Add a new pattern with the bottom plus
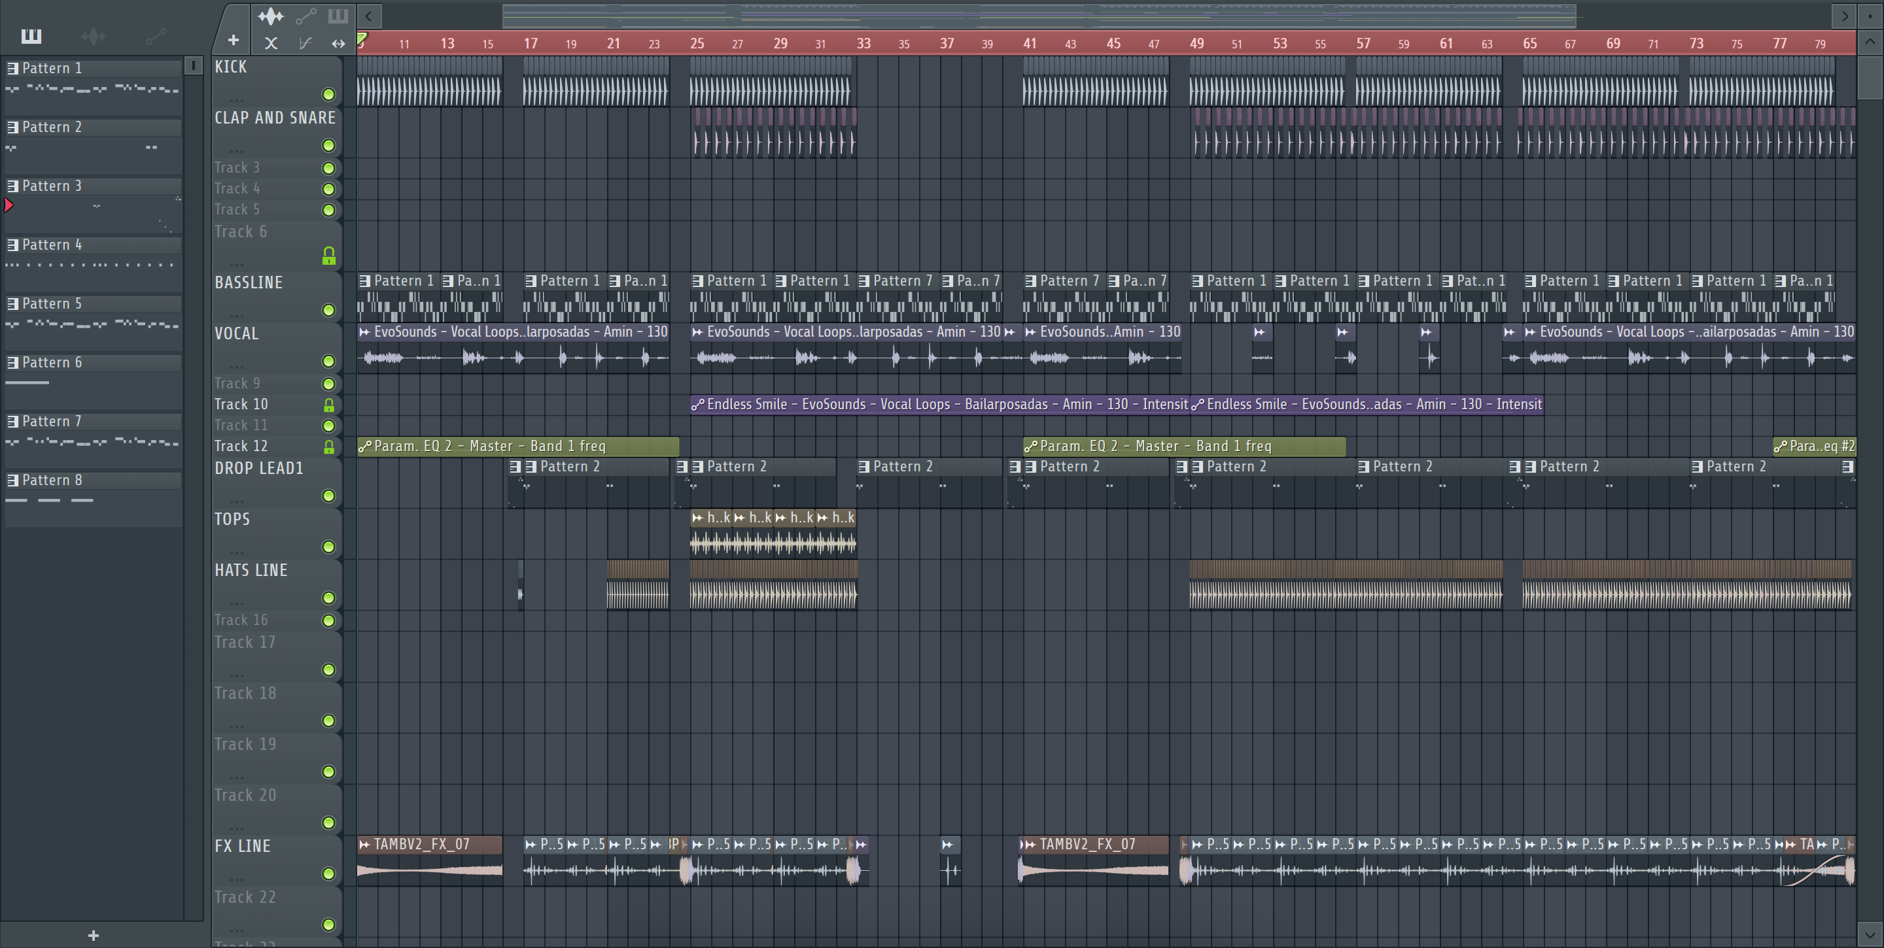Viewport: 1884px width, 948px height. tap(93, 935)
